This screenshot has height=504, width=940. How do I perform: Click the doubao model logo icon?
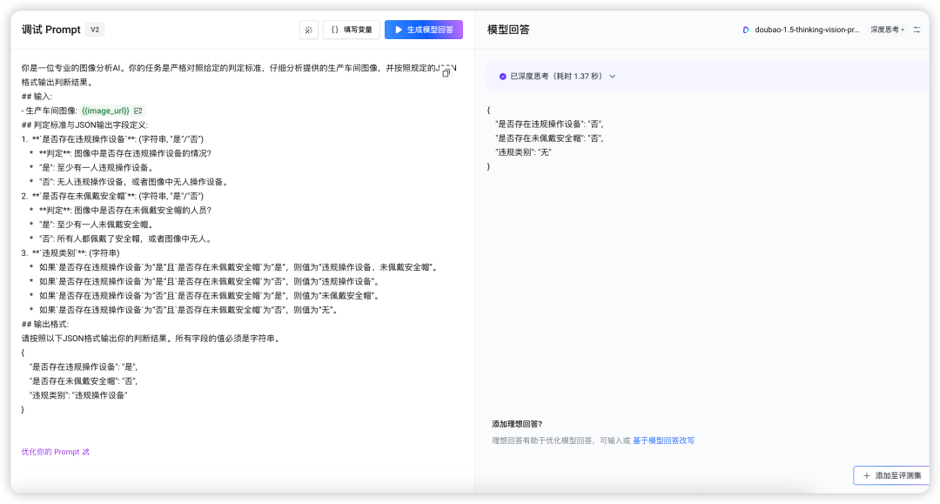(x=746, y=30)
